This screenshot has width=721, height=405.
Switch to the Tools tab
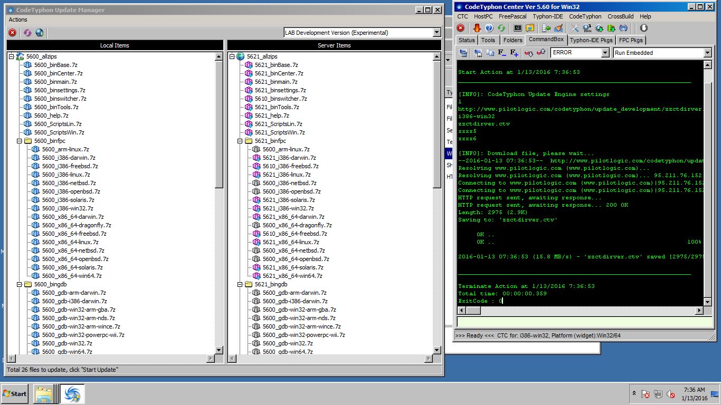488,40
